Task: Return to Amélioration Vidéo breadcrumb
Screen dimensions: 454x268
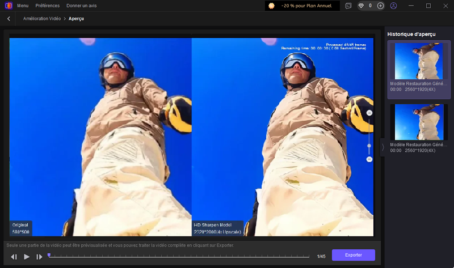Action: [42, 19]
